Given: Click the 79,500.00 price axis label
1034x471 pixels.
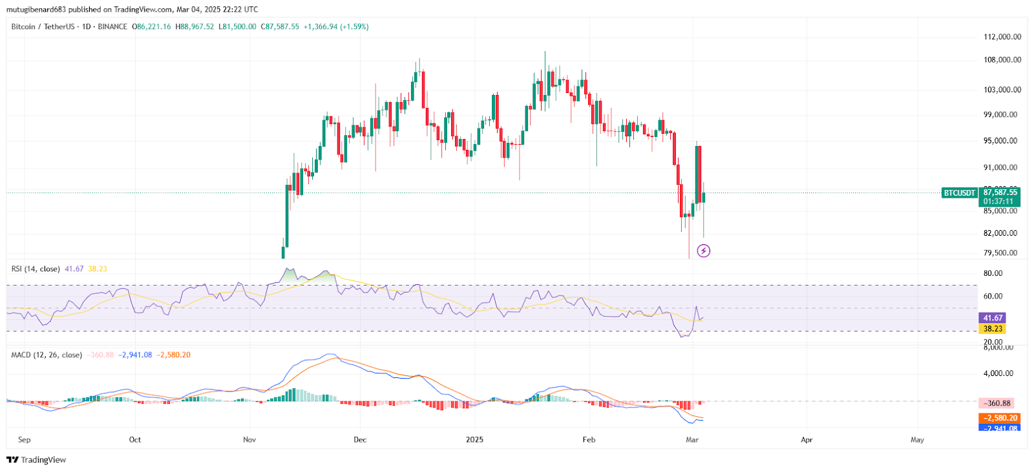Looking at the screenshot, I should (1000, 253).
